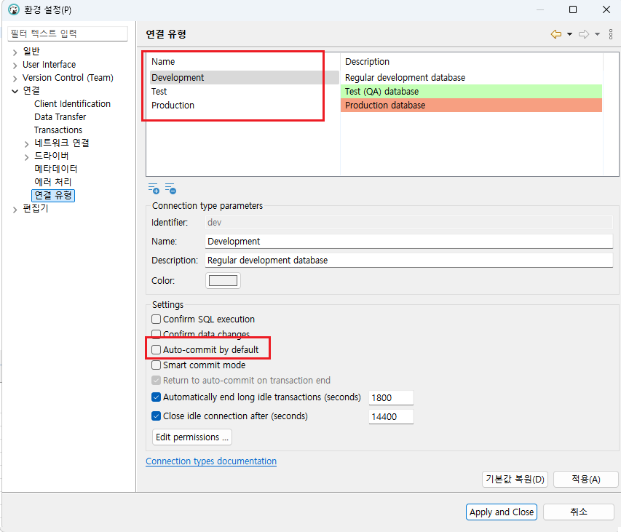The height and width of the screenshot is (532, 621).
Task: Click the filter text input field
Action: [68, 33]
